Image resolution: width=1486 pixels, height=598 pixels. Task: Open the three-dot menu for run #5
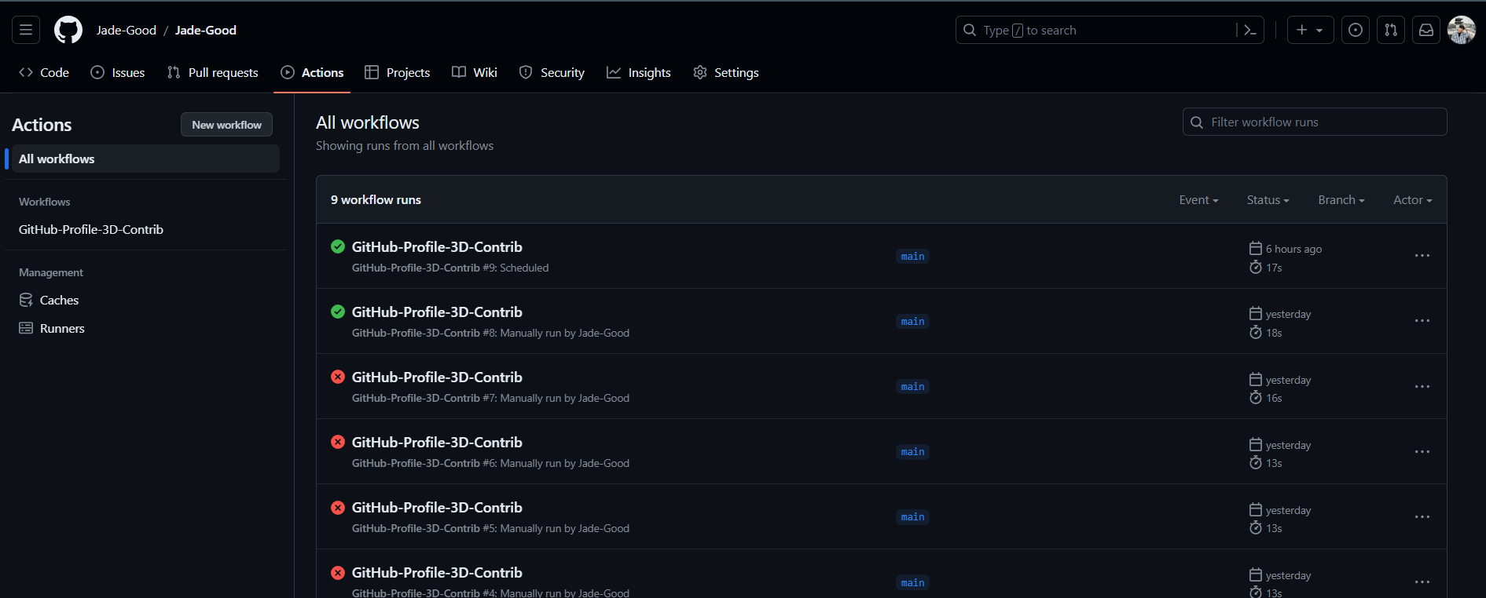(x=1422, y=517)
